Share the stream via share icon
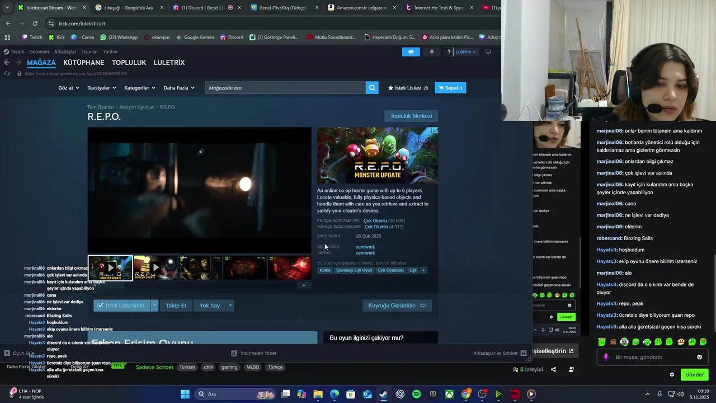716x403 pixels. [553, 369]
